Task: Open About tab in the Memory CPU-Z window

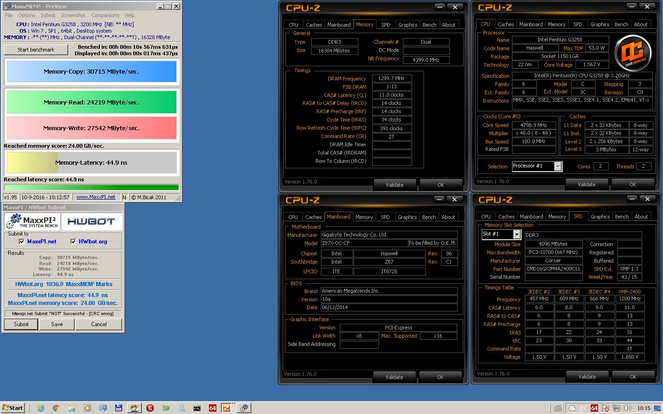Action: [449, 25]
